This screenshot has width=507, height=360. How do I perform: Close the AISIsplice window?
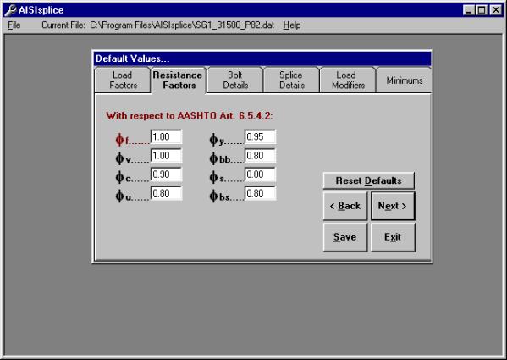point(496,10)
